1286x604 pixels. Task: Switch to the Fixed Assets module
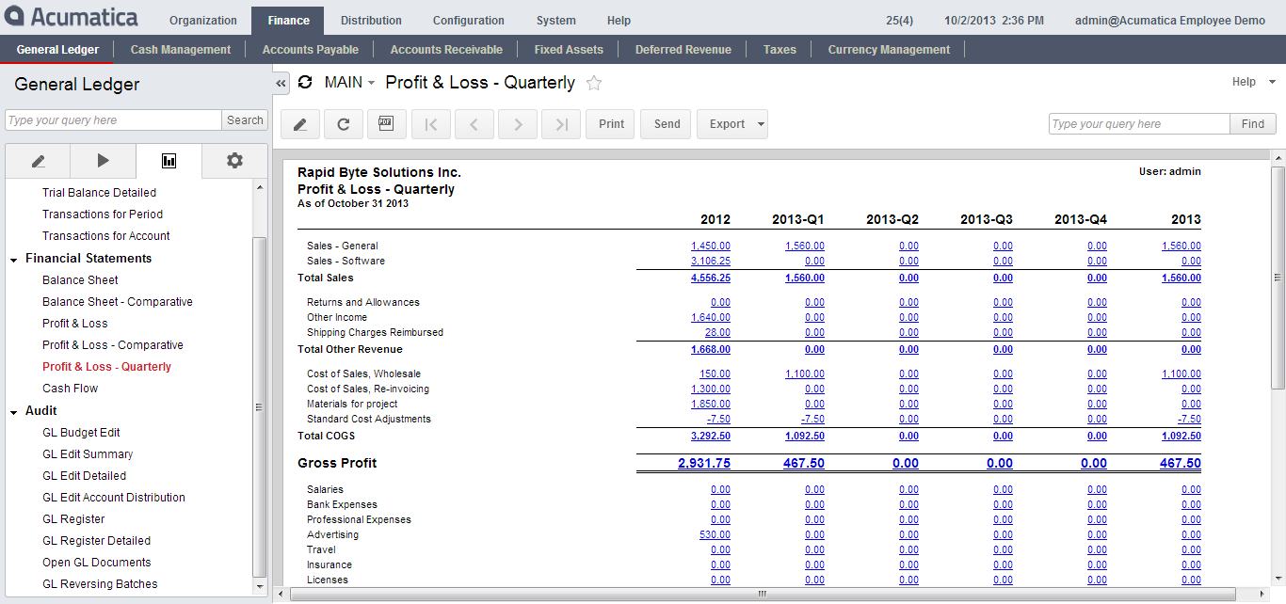[569, 50]
